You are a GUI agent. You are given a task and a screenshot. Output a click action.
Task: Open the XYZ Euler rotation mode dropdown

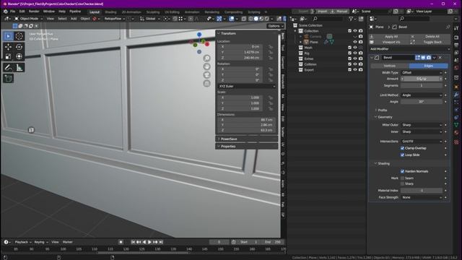point(247,87)
